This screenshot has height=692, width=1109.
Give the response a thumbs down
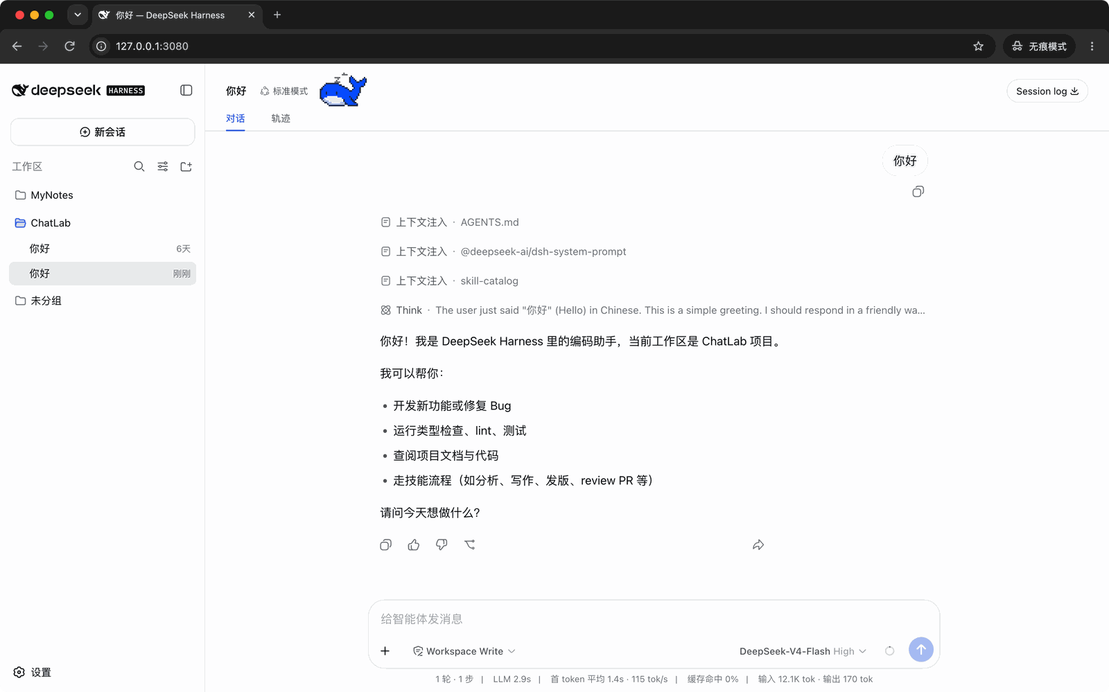tap(442, 545)
